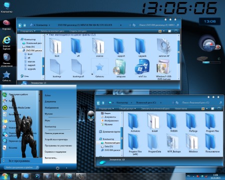Viewport: 225px width, 180px height.
Task: Toggle preview pane in DVD window
Action: tap(169, 31)
